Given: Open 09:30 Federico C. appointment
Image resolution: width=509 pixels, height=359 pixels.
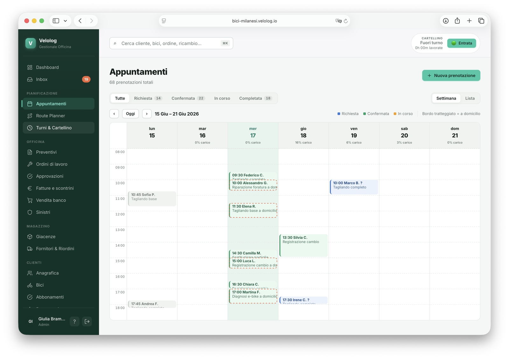Looking at the screenshot, I should tap(253, 176).
